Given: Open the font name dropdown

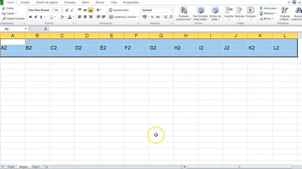Looking at the screenshot, I should pyautogui.click(x=52, y=10).
